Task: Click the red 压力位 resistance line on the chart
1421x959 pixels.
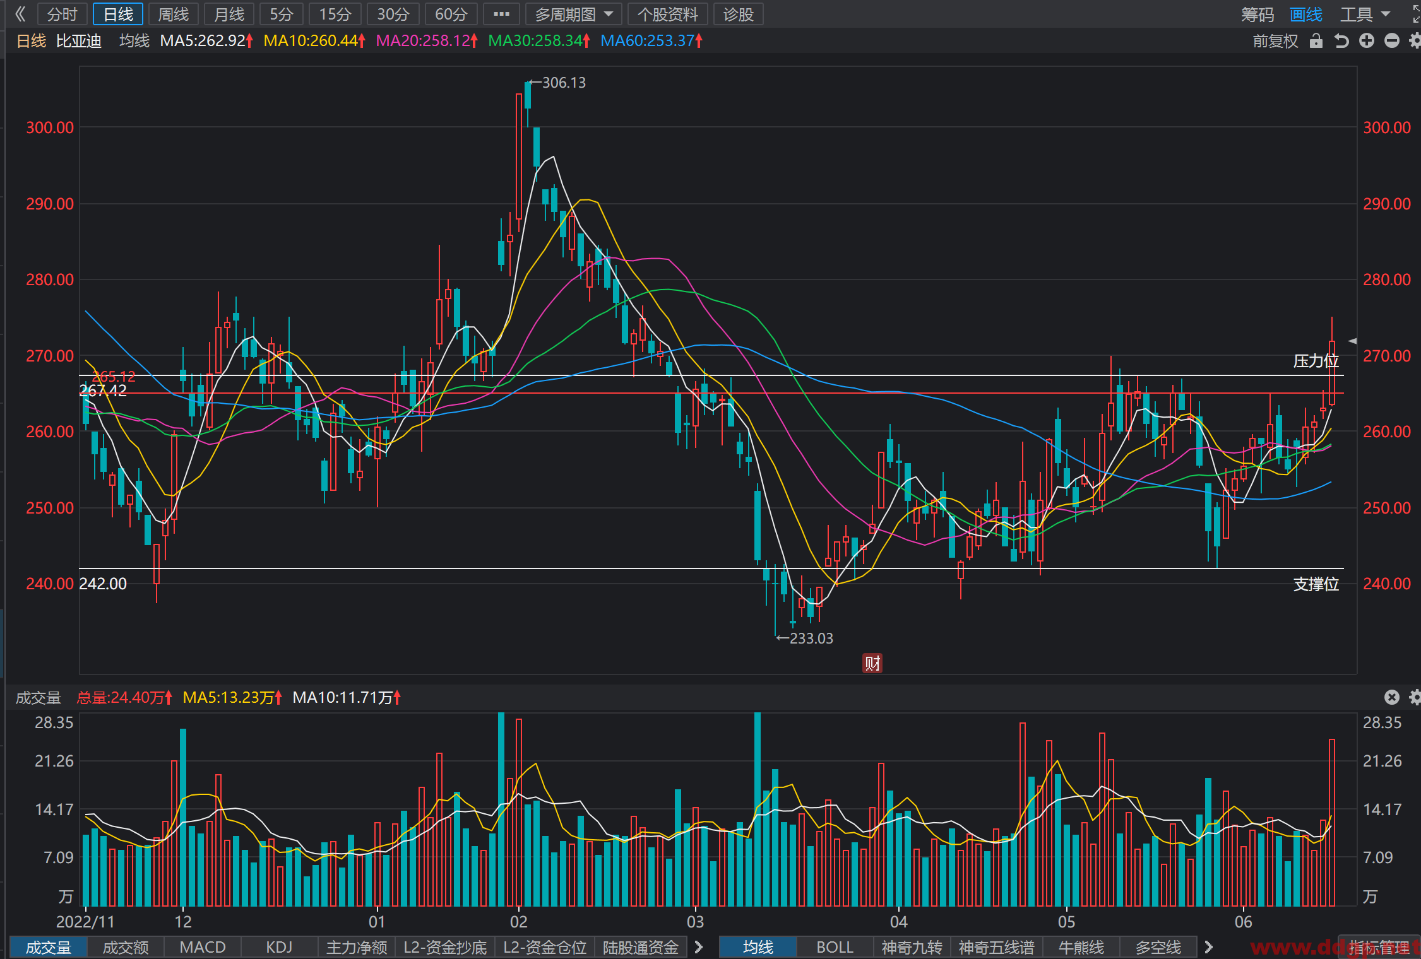Action: click(x=711, y=393)
